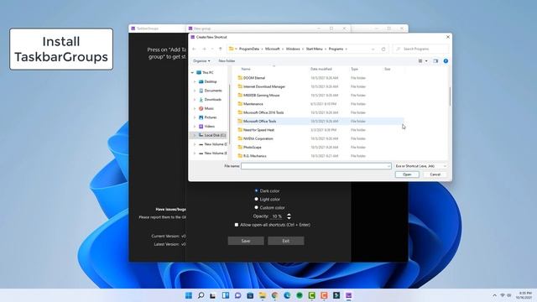
Task: Click New folder in toolbar
Action: [227, 61]
